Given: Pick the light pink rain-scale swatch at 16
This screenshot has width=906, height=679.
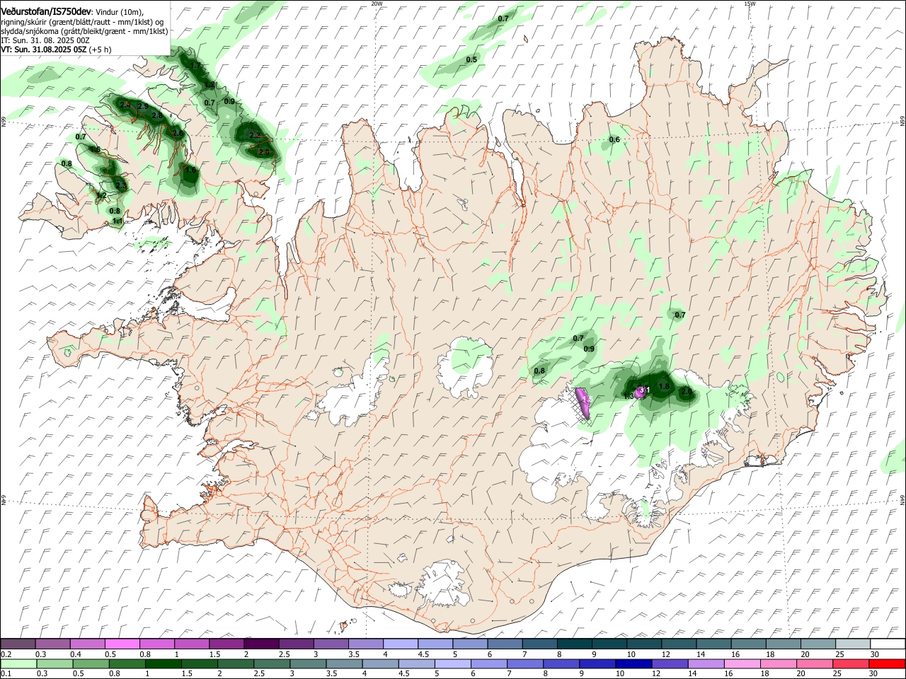Looking at the screenshot, I should [741, 663].
